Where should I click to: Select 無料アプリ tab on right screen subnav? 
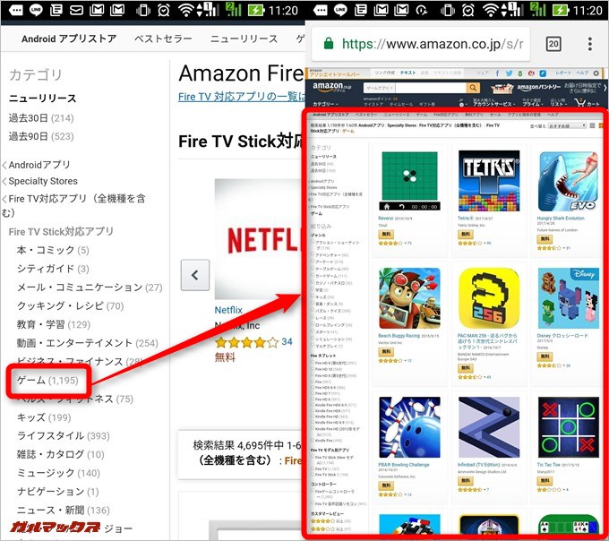474,115
